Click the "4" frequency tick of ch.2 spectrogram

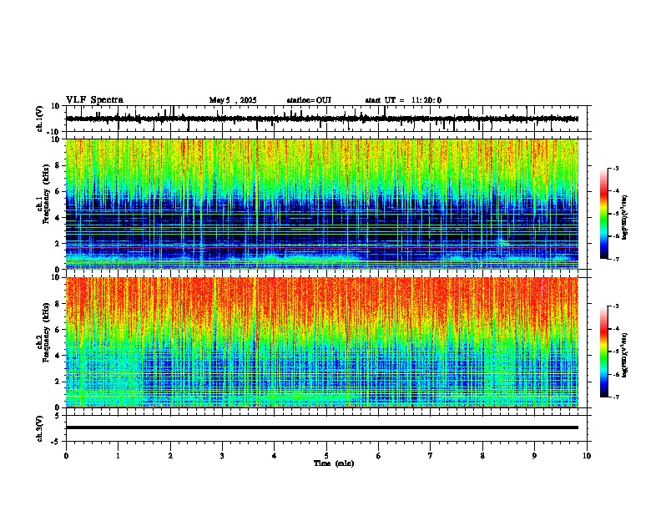pyautogui.click(x=58, y=356)
